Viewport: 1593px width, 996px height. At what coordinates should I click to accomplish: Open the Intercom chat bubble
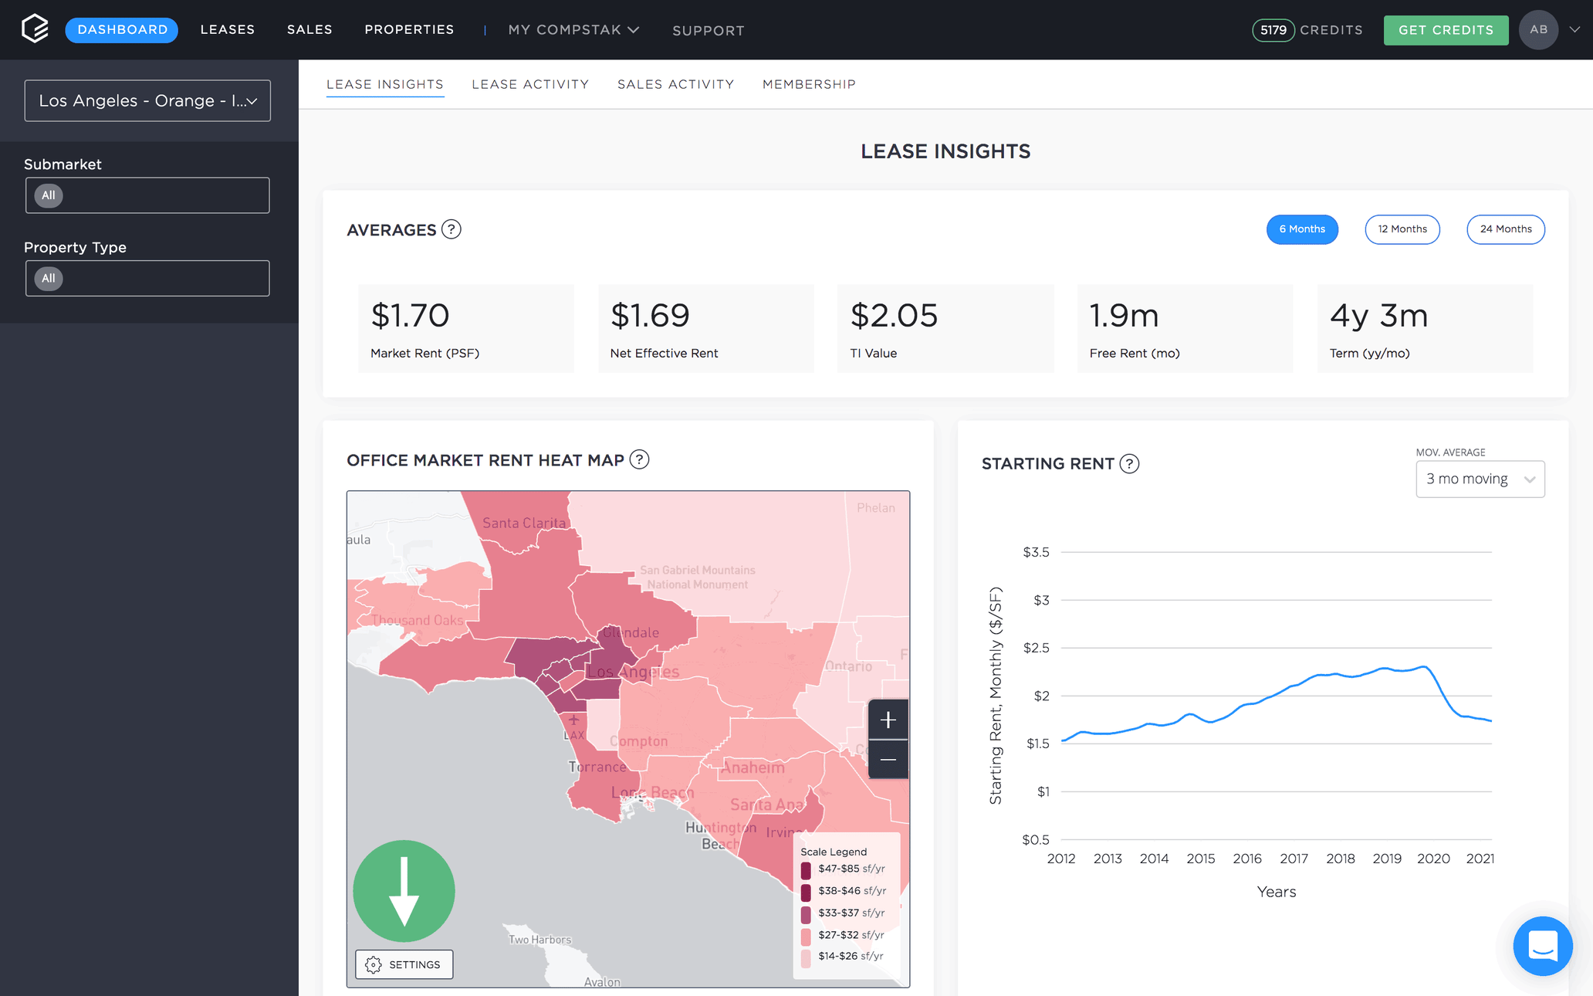[1543, 947]
